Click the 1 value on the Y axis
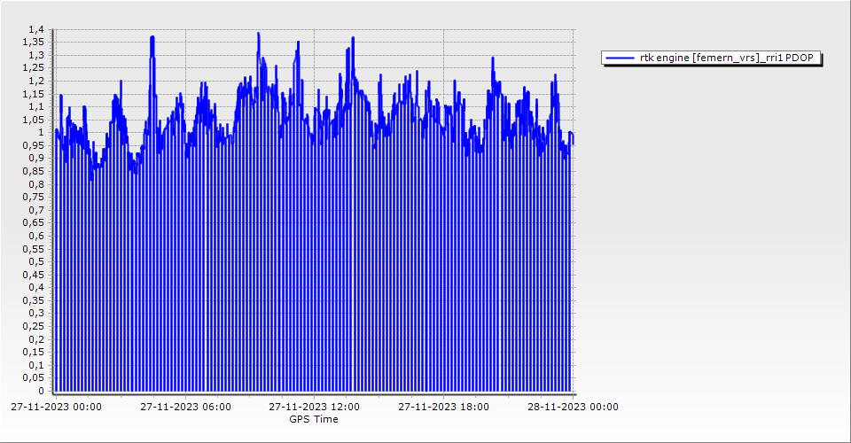The height and width of the screenshot is (443, 851). point(40,133)
